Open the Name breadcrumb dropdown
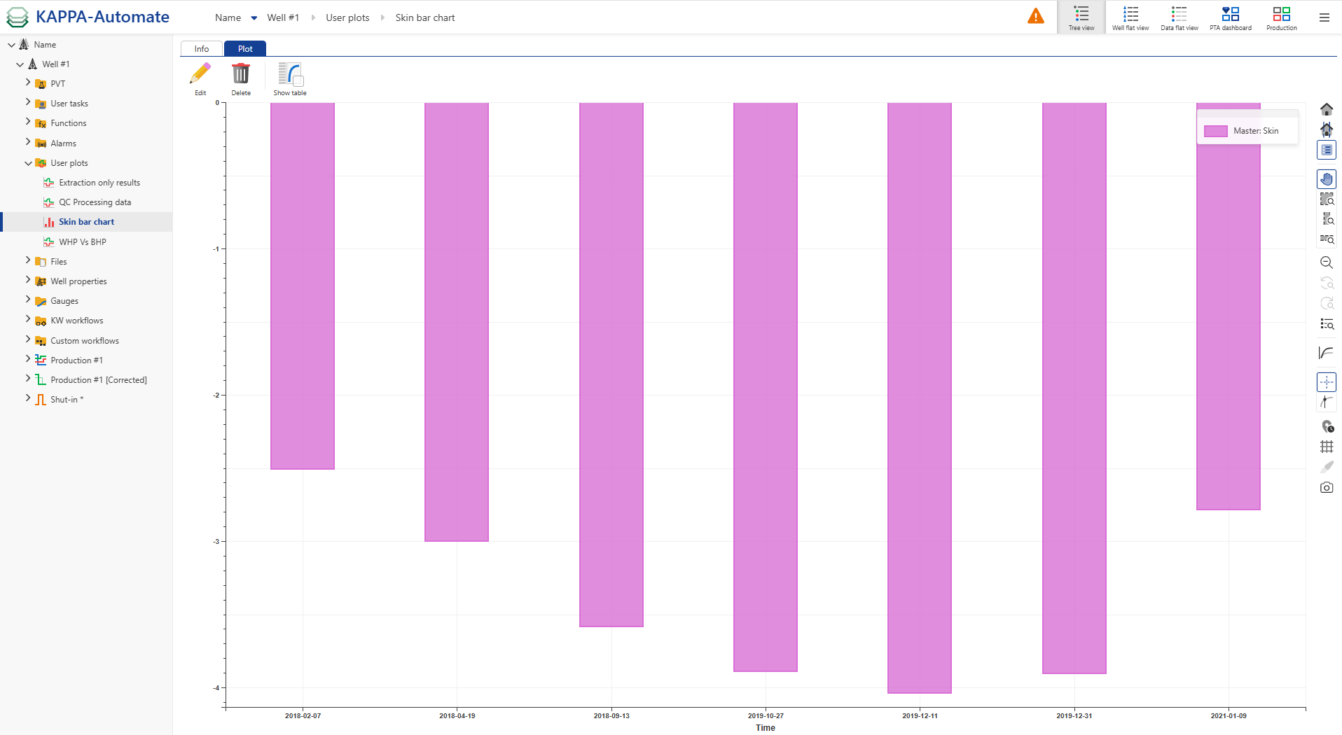 click(254, 17)
